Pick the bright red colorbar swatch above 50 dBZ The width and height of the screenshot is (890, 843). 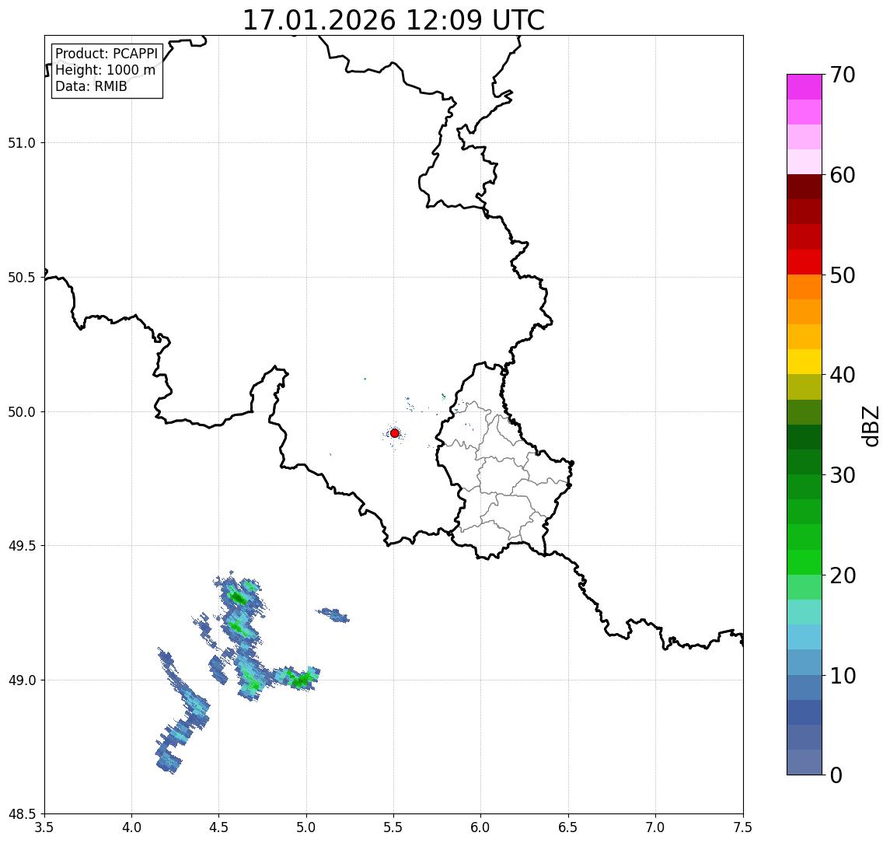pyautogui.click(x=804, y=262)
